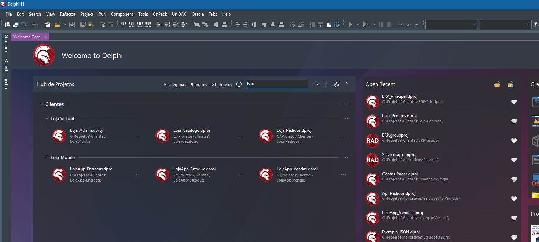Open the CnPack menu

(160, 14)
